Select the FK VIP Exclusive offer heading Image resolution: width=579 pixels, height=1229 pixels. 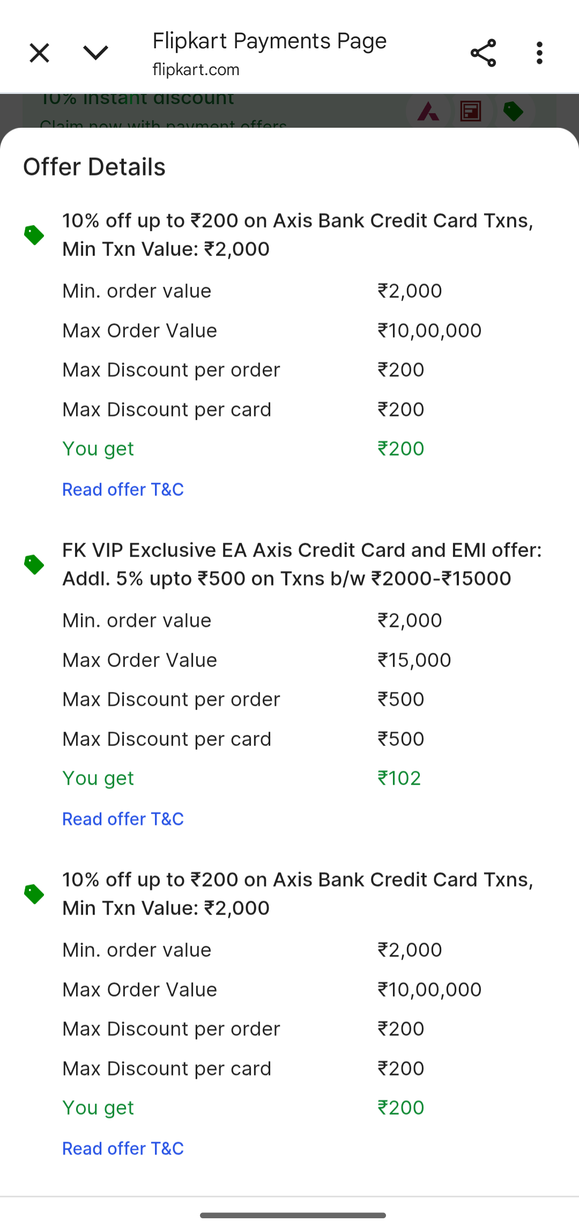(x=302, y=565)
